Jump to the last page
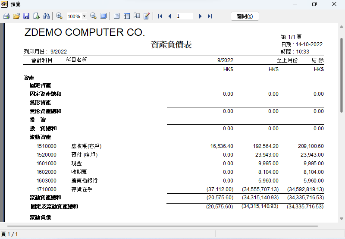 tap(210, 16)
